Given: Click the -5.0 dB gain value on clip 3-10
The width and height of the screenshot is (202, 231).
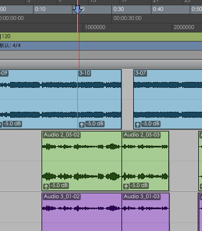Looking at the screenshot, I should click(x=95, y=123).
